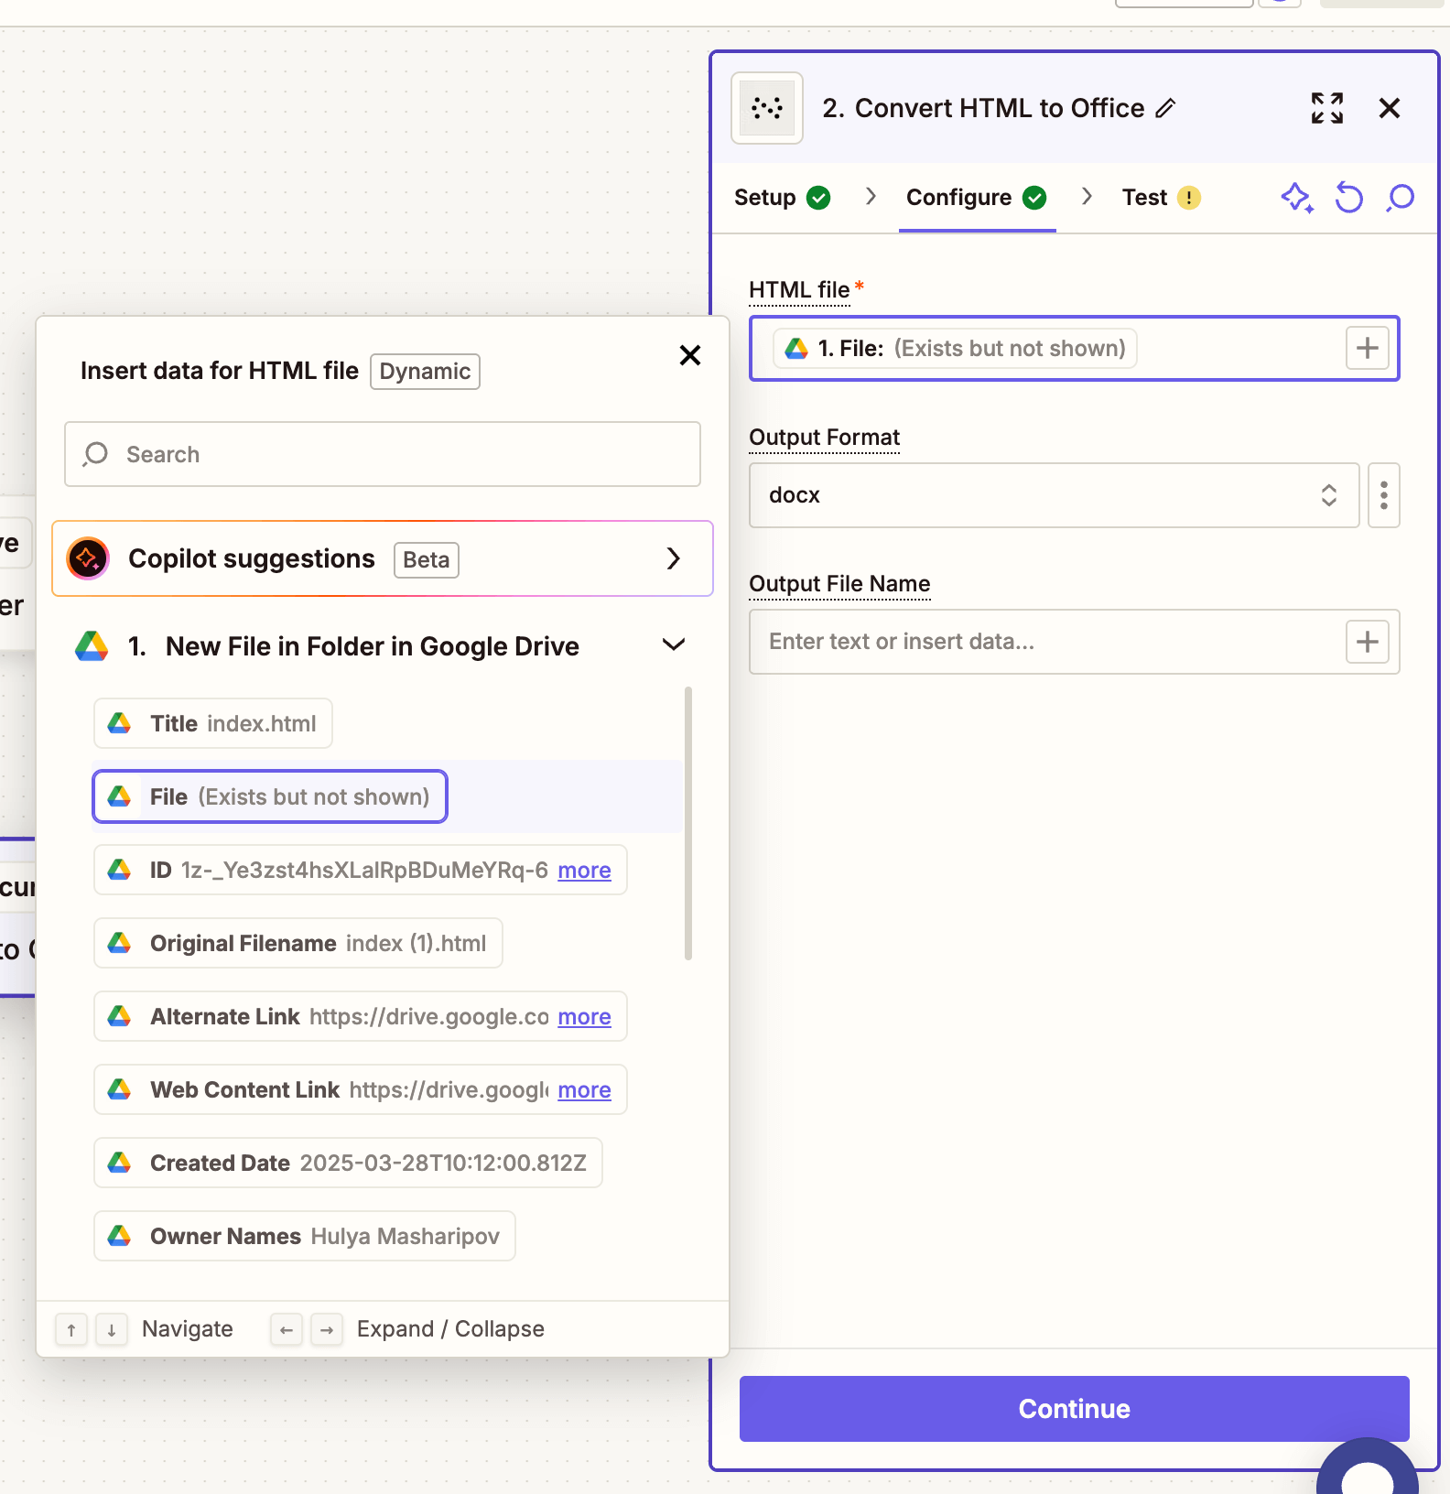Select the Title index.html data pill
The height and width of the screenshot is (1494, 1450).
coord(213,724)
